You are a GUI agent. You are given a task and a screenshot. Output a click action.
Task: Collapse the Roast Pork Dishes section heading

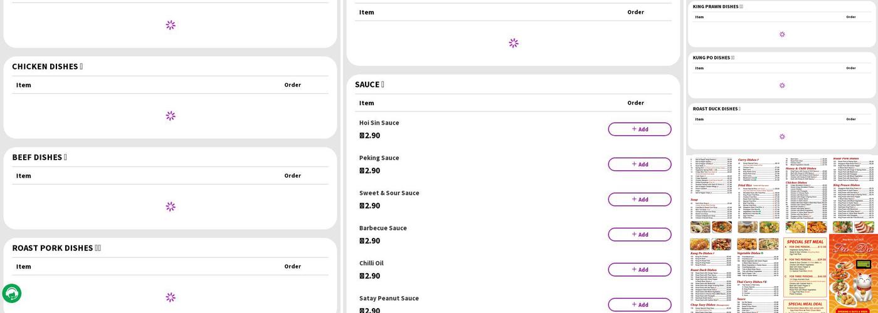(56, 248)
